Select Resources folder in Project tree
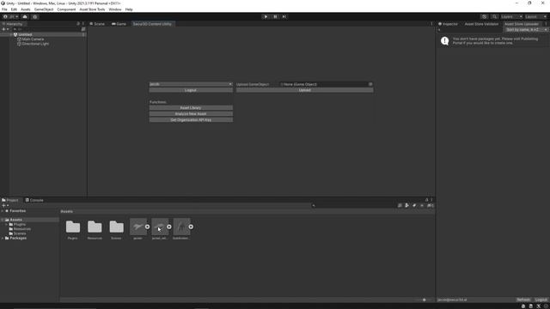 [x=21, y=229]
